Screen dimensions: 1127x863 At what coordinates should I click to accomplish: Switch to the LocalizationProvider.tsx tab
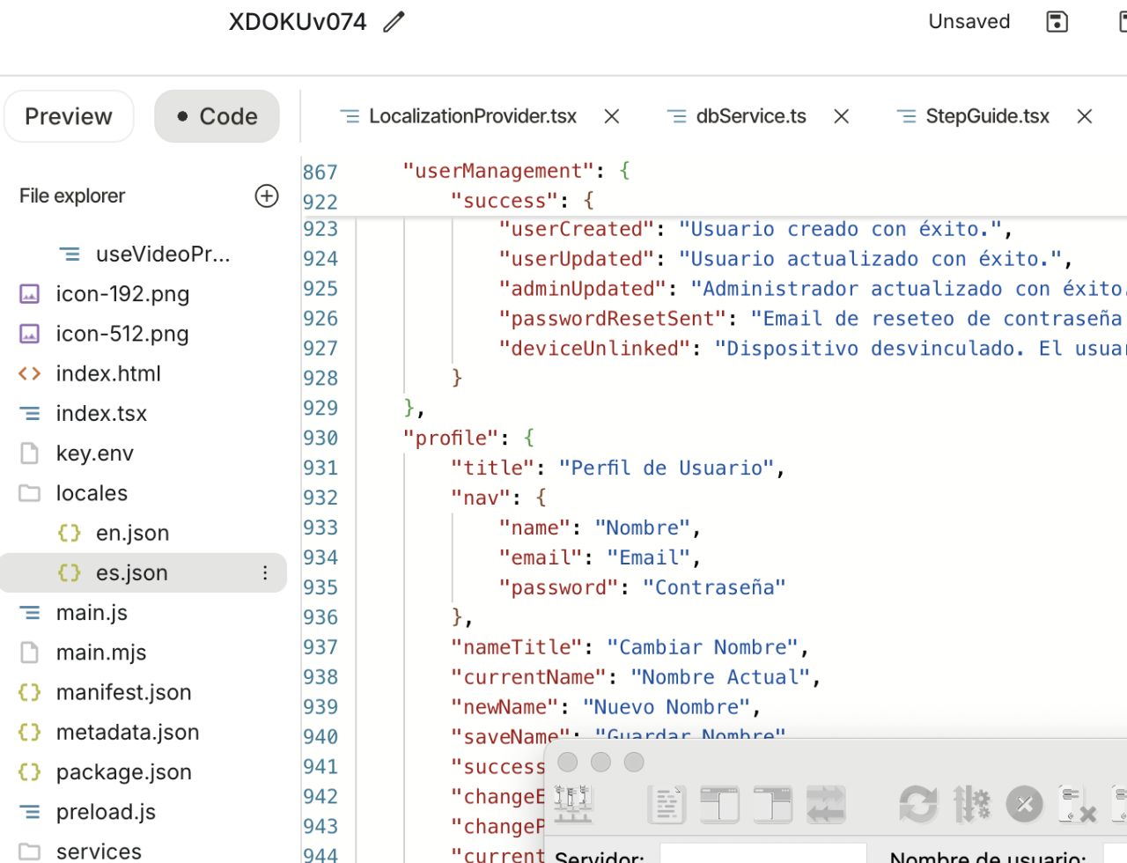tap(472, 116)
